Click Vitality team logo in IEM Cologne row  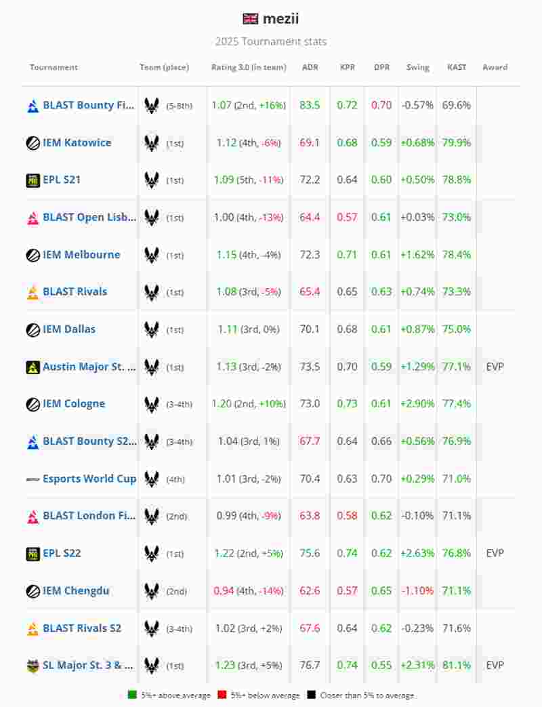pos(152,404)
